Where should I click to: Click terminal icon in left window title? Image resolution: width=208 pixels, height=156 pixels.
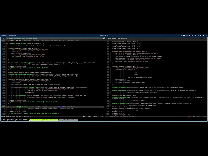coord(8,38)
